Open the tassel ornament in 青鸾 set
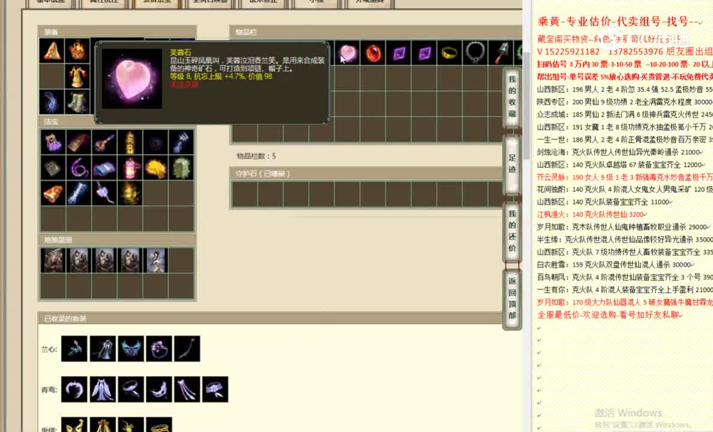The width and height of the screenshot is (713, 432). click(187, 389)
